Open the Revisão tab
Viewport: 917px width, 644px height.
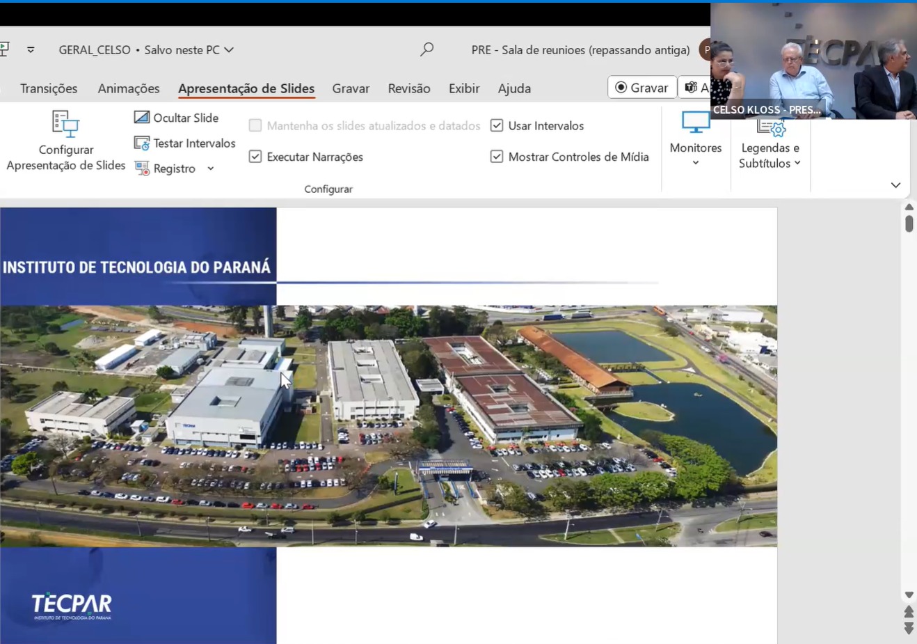pos(409,88)
